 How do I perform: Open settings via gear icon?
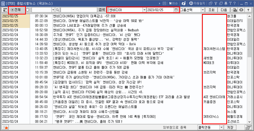tap(241, 10)
